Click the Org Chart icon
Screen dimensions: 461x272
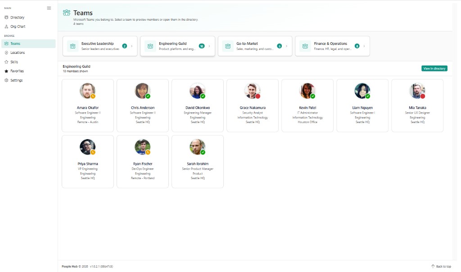coord(6,26)
